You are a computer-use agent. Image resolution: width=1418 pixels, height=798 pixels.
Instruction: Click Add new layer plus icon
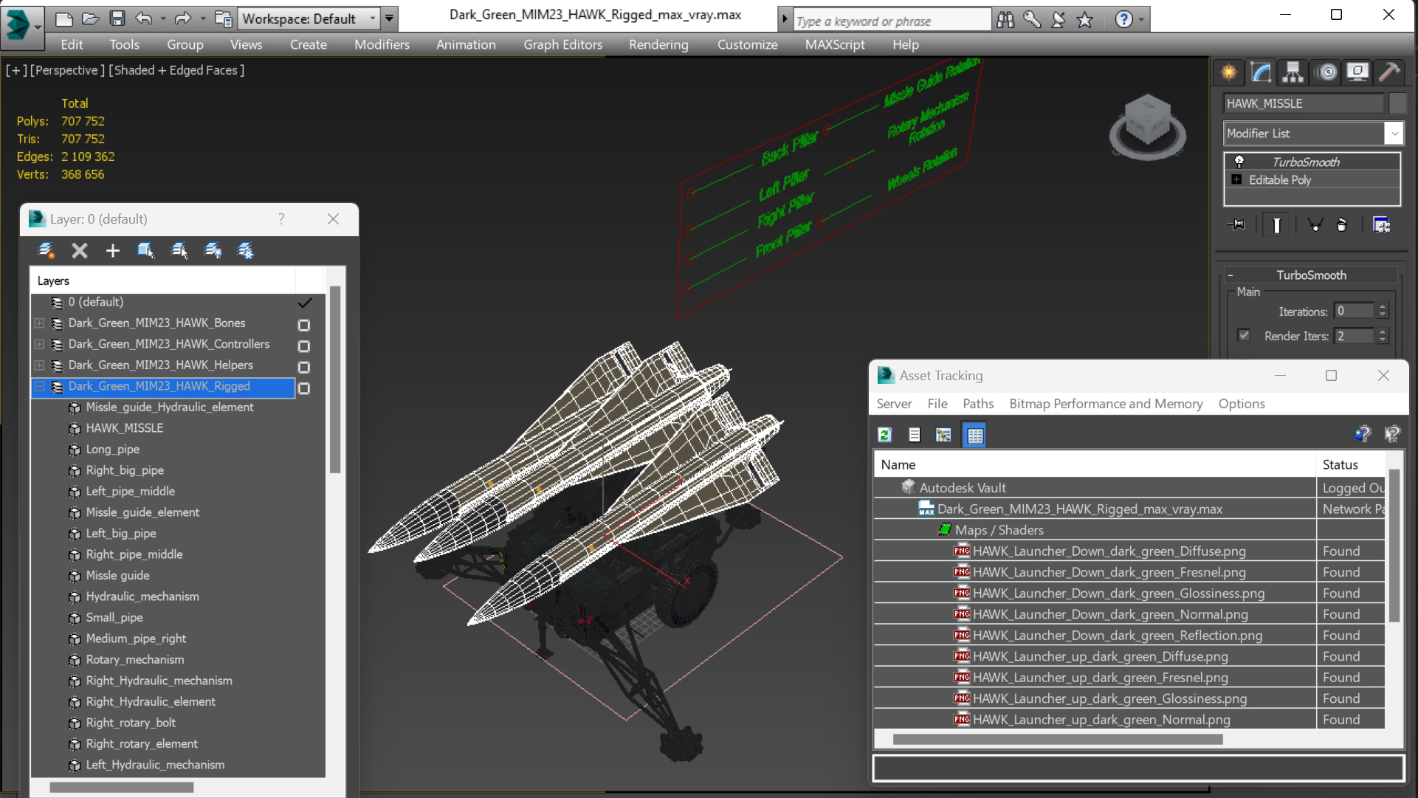tap(112, 251)
